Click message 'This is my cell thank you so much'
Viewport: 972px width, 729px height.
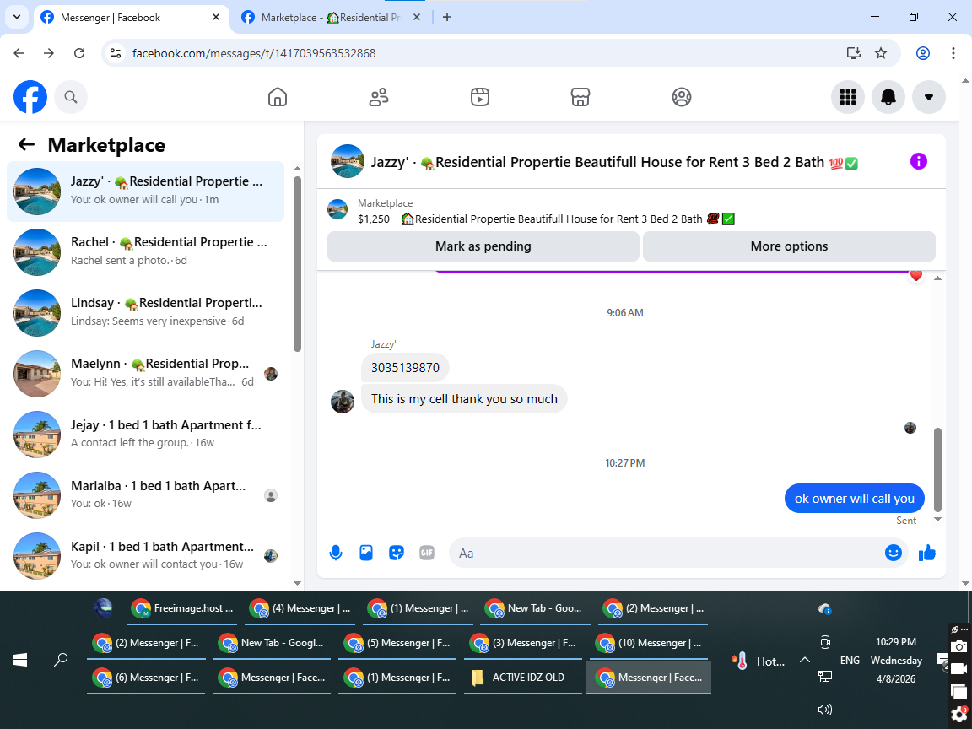point(464,398)
